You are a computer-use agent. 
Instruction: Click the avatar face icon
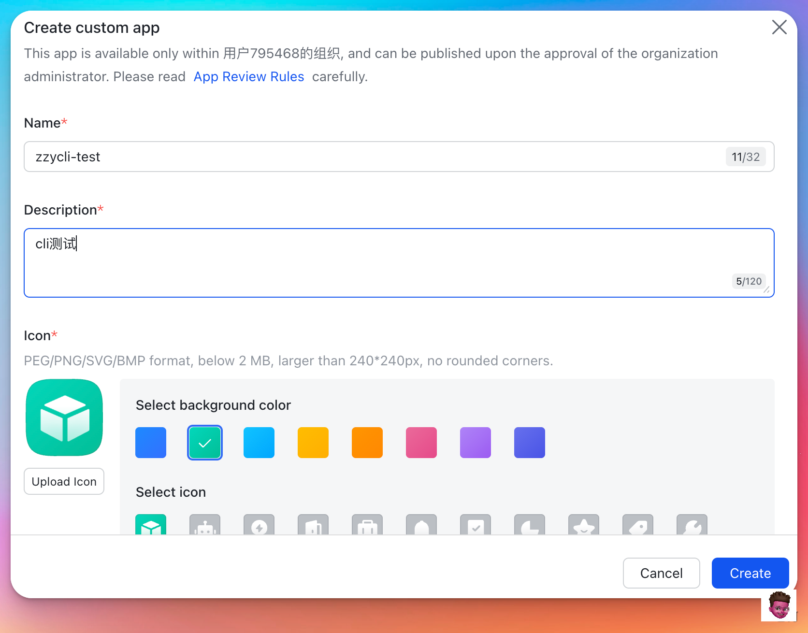[779, 605]
